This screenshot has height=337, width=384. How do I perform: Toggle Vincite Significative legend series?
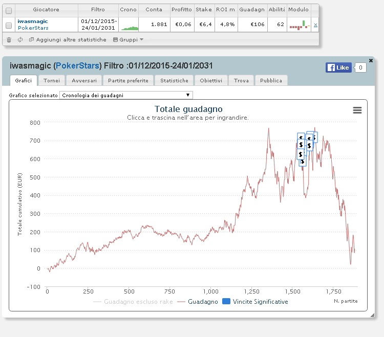point(255,302)
